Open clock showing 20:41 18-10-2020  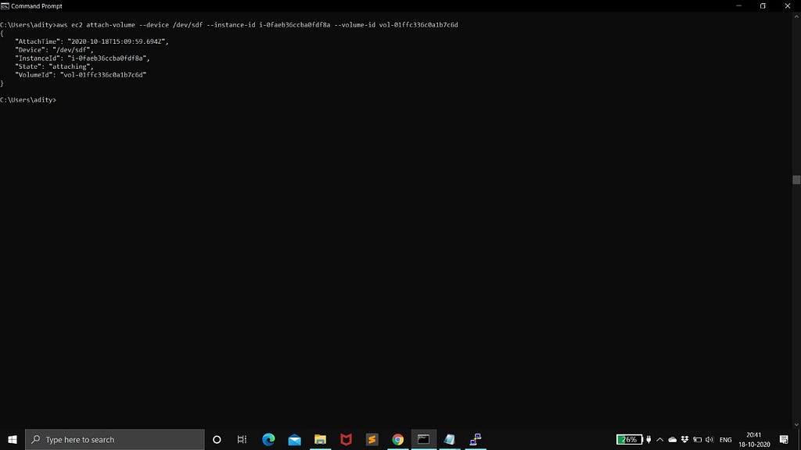[754, 439]
